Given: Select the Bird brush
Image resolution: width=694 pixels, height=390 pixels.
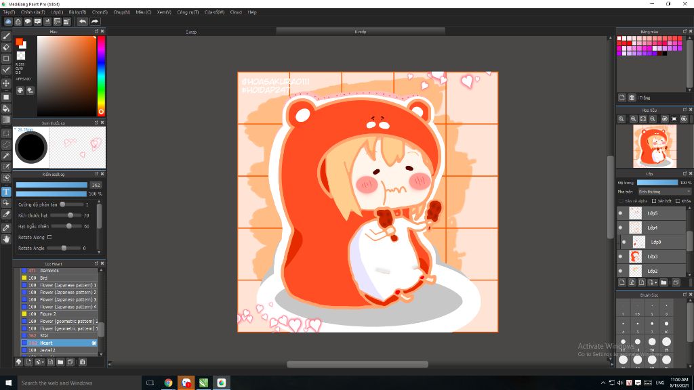Looking at the screenshot, I should tap(60, 278).
